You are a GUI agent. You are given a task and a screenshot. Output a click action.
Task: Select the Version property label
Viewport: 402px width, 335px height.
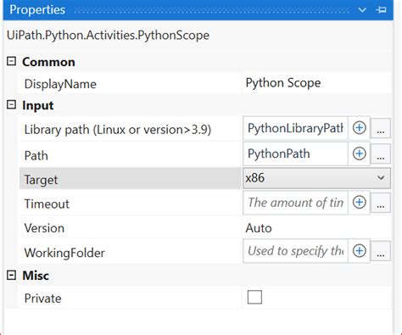(44, 228)
